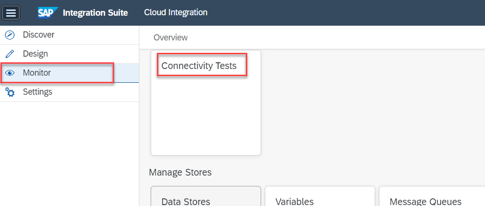Open the Discover section
The image size is (485, 206).
pos(39,35)
